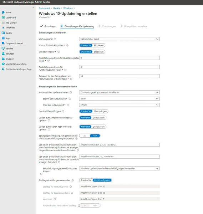Open Benachrichtigungsebene für Updates dropdown
Viewport: 203px width, 214px height.
pyautogui.click(x=119, y=168)
